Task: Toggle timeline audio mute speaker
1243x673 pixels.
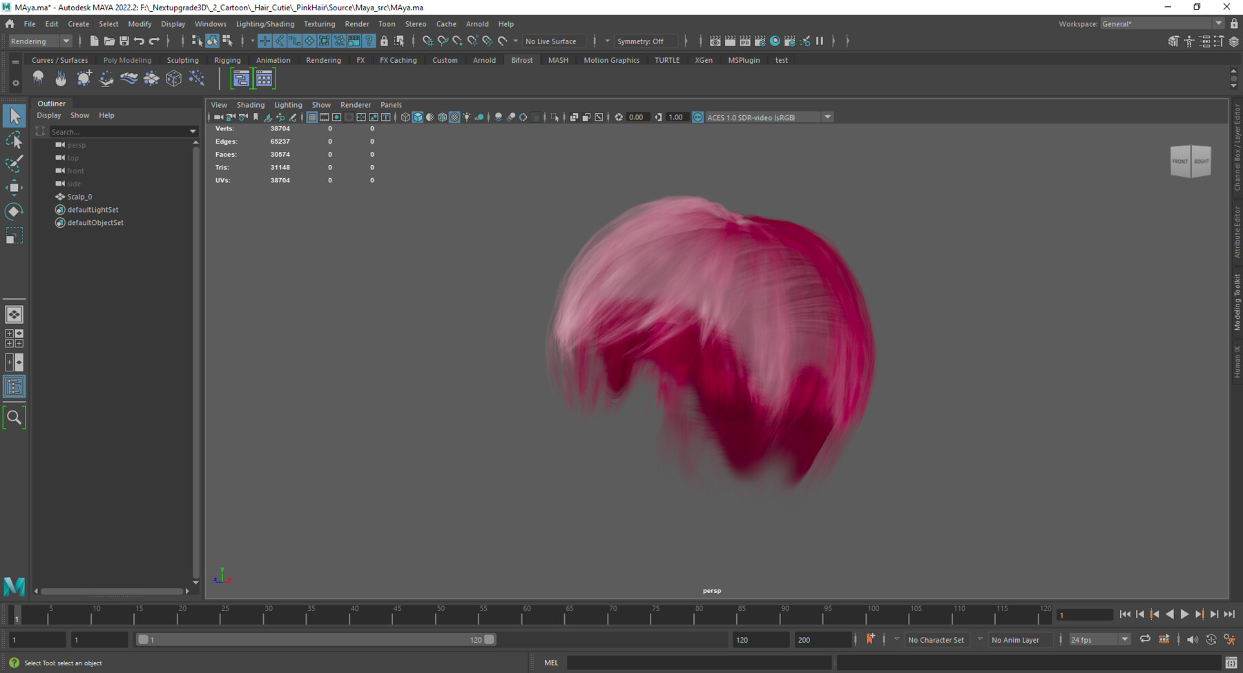Action: tap(1192, 640)
